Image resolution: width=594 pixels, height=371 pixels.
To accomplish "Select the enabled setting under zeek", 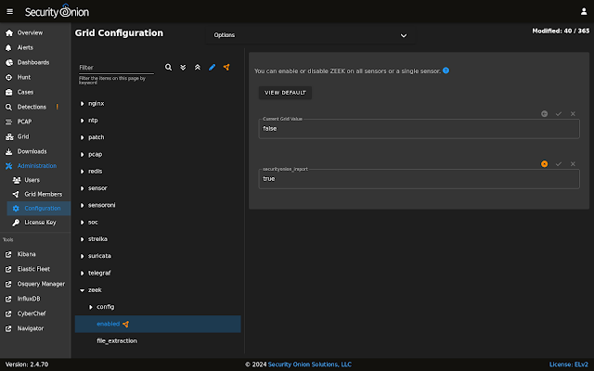I will (x=158, y=324).
